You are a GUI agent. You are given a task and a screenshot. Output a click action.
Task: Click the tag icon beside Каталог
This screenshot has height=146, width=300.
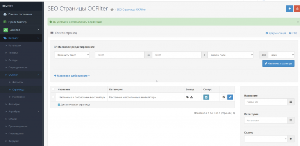5,38
